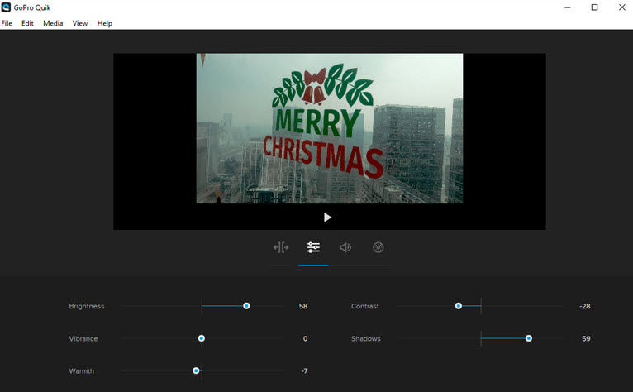Click the Vibrance slider handle
This screenshot has height=392, width=633.
tap(202, 338)
